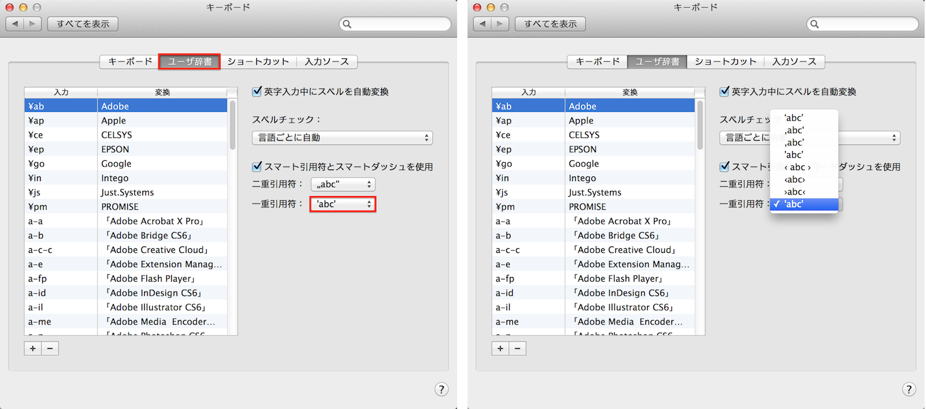Select Google entry in left window

(x=126, y=164)
